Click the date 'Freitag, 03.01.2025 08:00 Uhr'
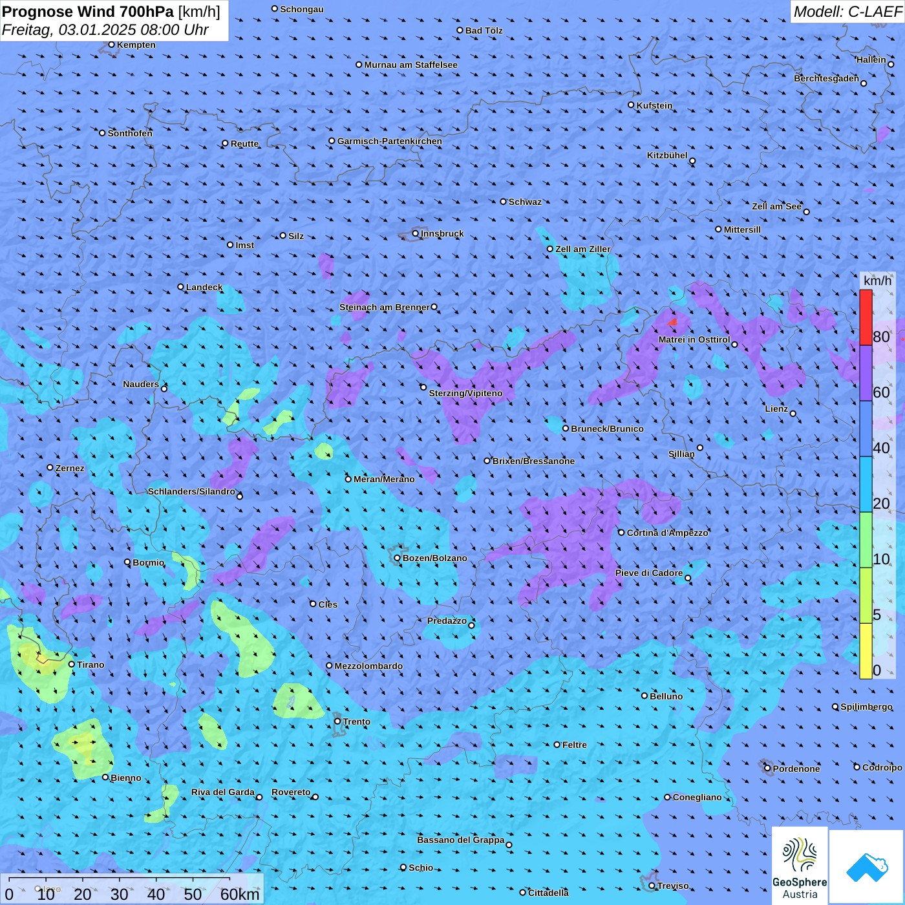 point(105,30)
